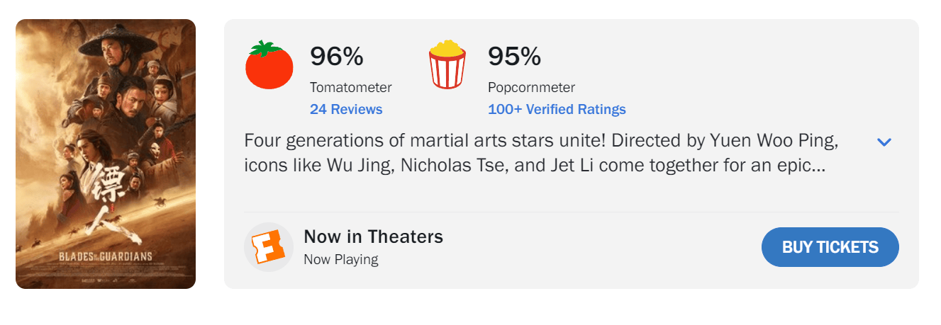Viewport: 941px width, 325px height.
Task: Click the Tomatometer label text
Action: coord(350,87)
